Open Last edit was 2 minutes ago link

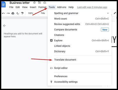click(92, 7)
